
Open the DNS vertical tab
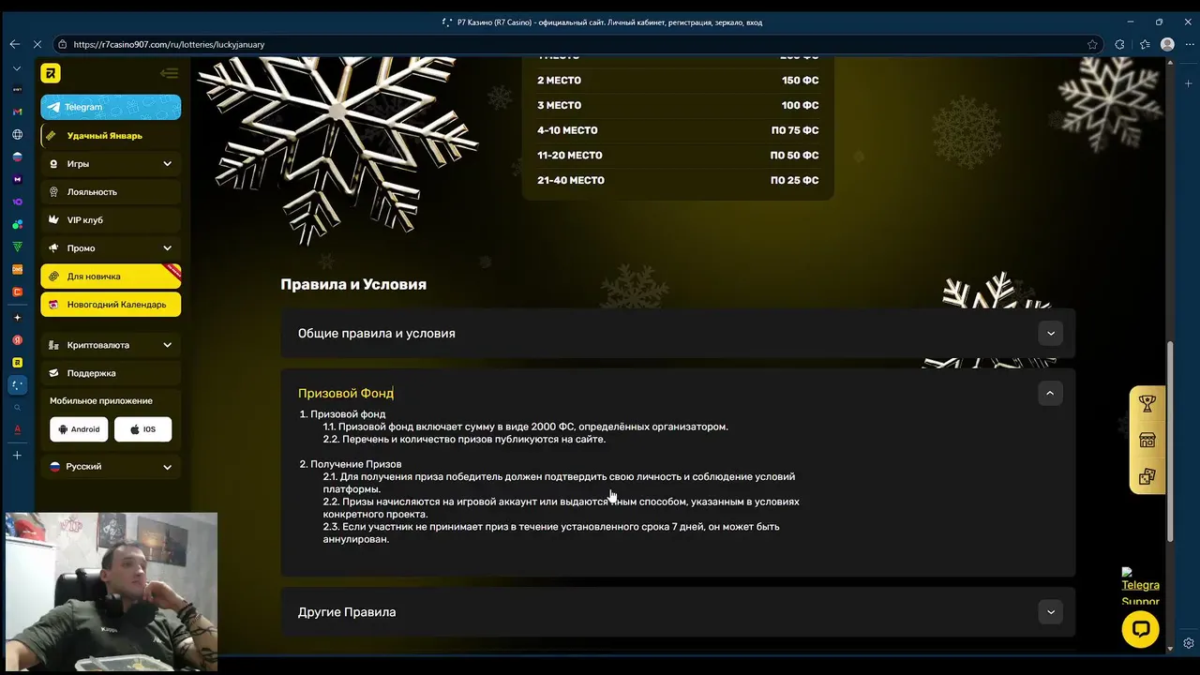point(17,269)
